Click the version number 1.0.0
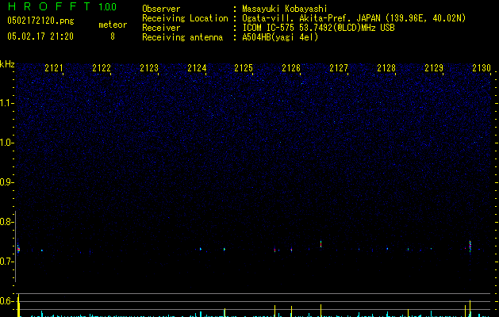 pyautogui.click(x=108, y=6)
